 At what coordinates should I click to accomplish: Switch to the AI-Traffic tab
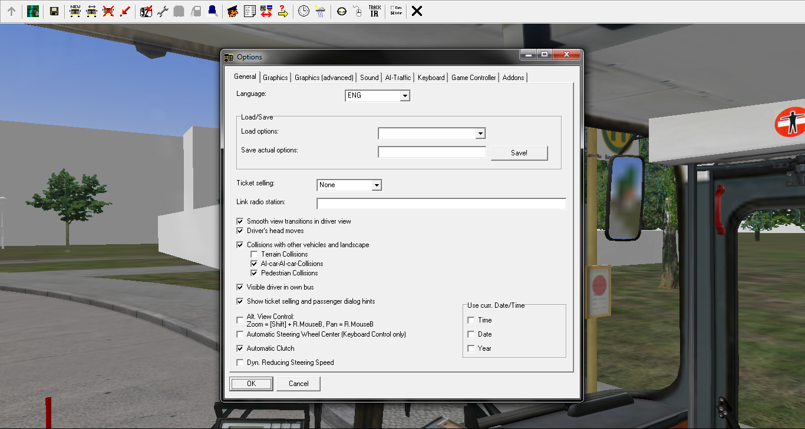[398, 78]
